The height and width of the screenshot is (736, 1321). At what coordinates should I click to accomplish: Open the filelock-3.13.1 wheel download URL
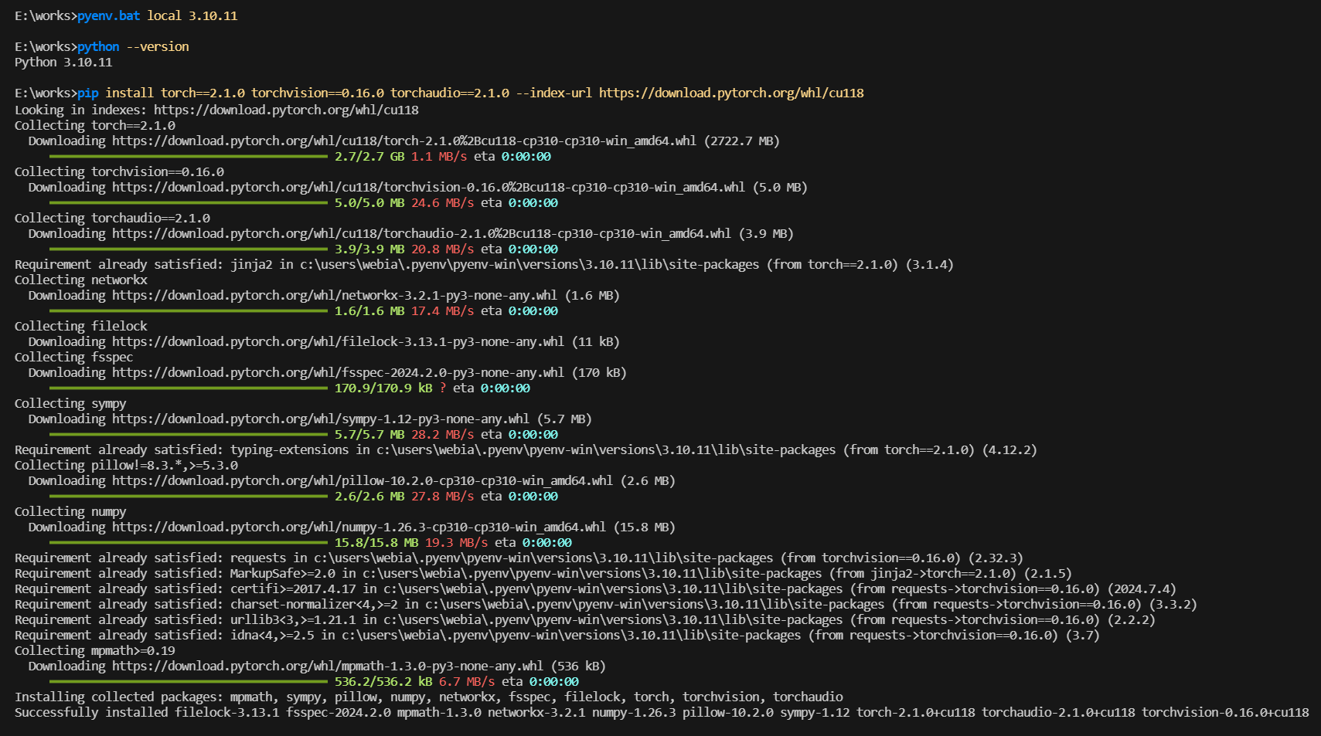coord(338,341)
